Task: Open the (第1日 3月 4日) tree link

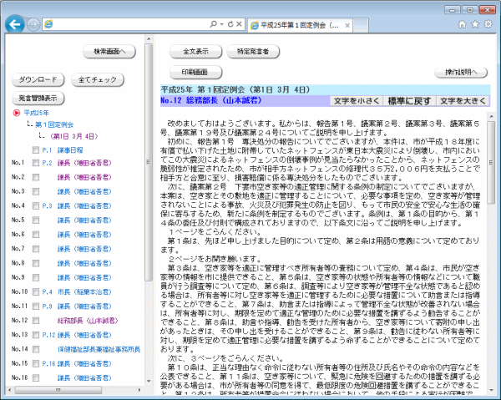Action: click(x=73, y=136)
